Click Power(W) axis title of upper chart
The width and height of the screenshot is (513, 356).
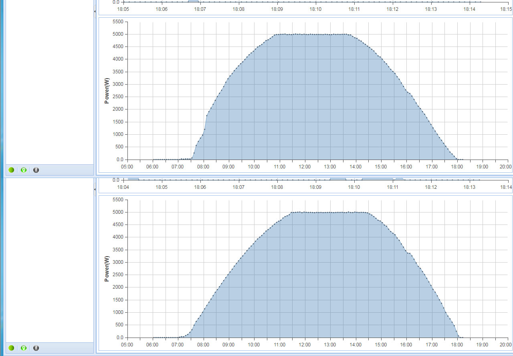(x=107, y=91)
